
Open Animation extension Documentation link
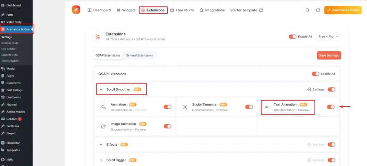(121, 110)
